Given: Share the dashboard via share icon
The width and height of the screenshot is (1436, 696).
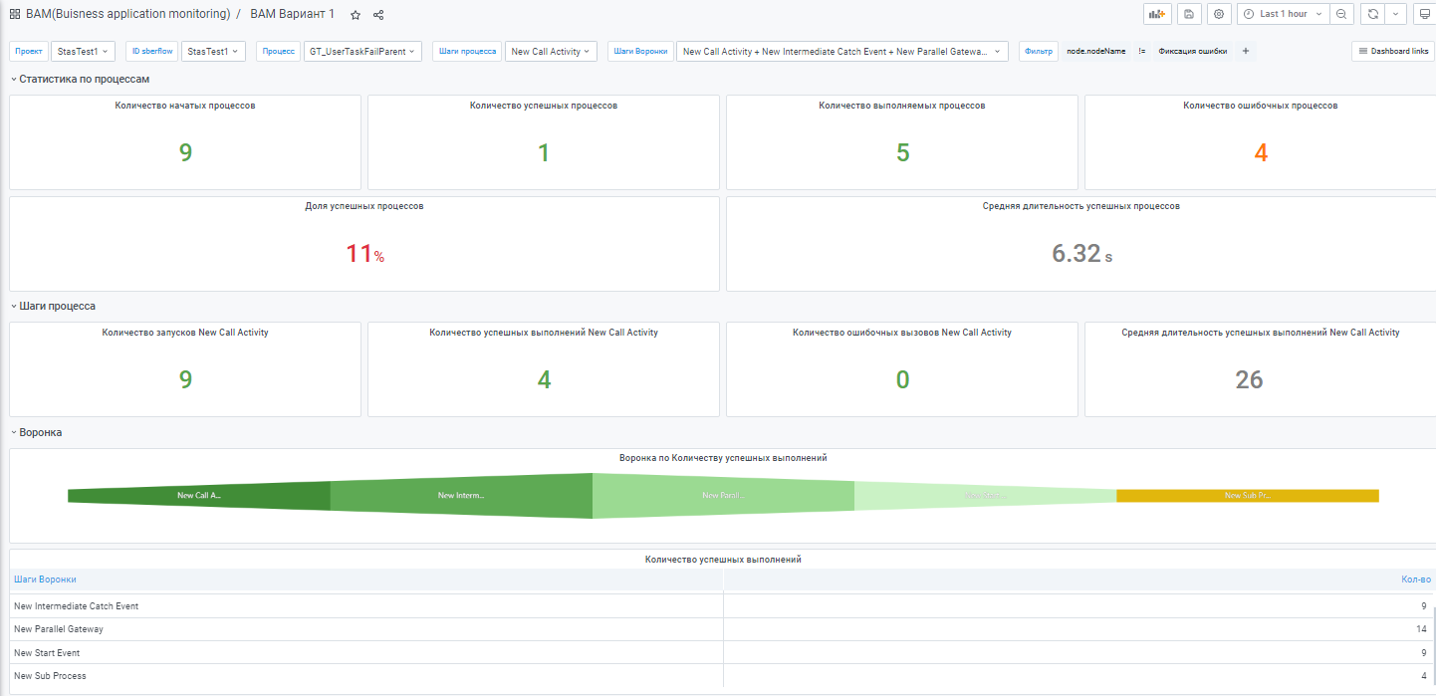Looking at the screenshot, I should pos(378,15).
